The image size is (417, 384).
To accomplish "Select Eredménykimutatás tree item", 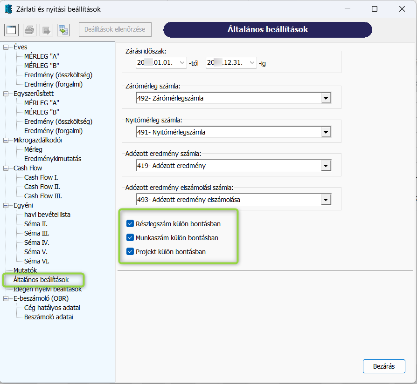I will coord(53,159).
